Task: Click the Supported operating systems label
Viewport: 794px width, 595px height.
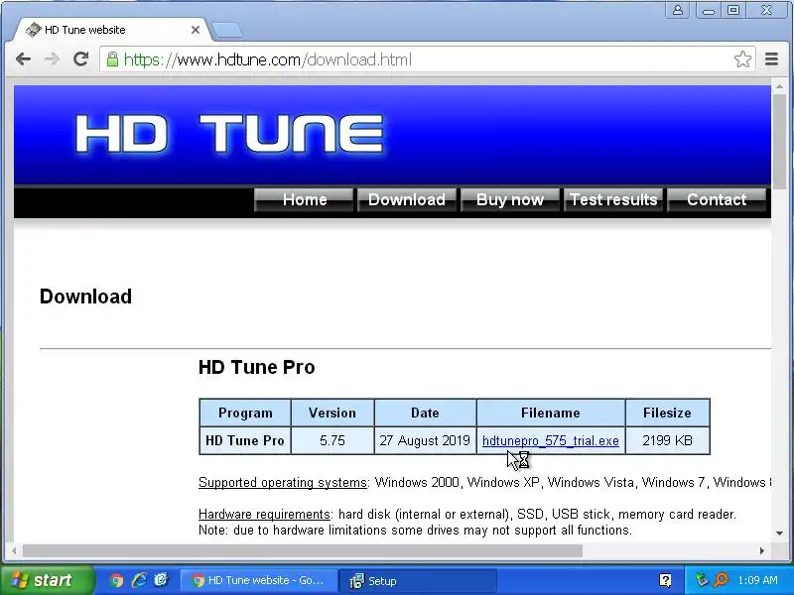Action: coord(283,483)
